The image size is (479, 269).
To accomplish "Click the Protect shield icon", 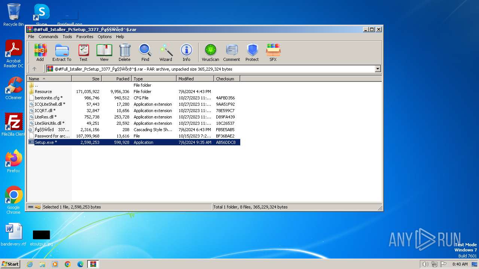I will 252,53.
